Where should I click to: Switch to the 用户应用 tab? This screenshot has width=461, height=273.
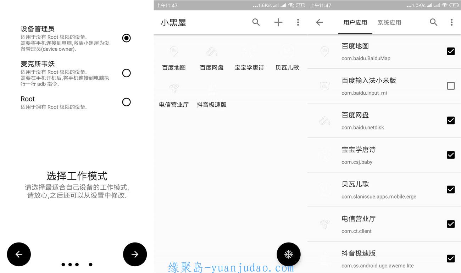[x=355, y=23]
